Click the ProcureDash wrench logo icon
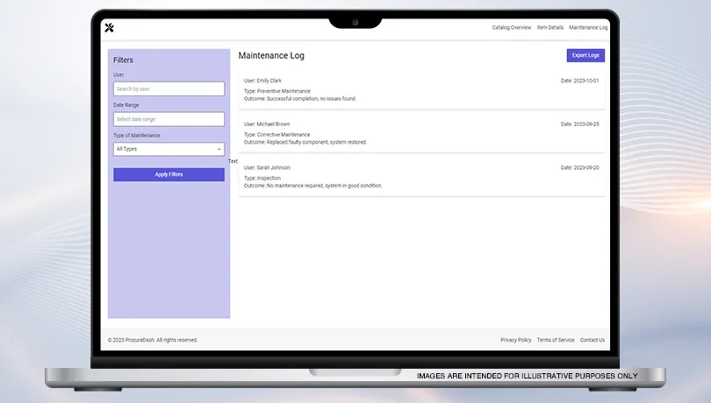This screenshot has height=403, width=711. pos(109,27)
